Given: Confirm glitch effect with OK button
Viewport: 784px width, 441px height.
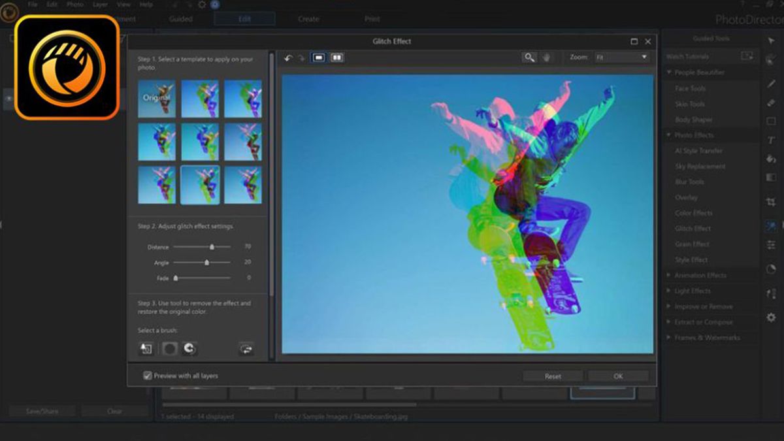Looking at the screenshot, I should click(618, 376).
